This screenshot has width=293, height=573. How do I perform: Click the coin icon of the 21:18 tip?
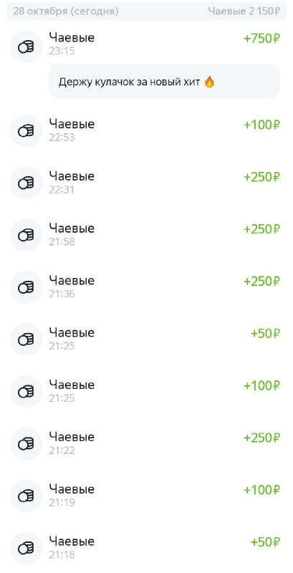[x=26, y=548]
